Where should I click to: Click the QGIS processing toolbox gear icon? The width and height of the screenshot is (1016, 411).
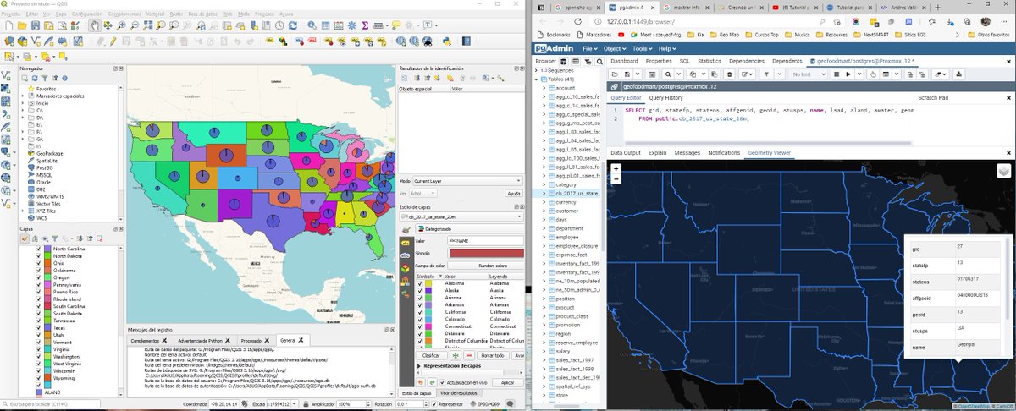[351, 25]
